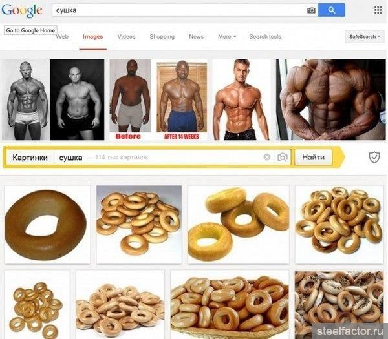
Task: Expand the More menu
Action: (x=227, y=37)
